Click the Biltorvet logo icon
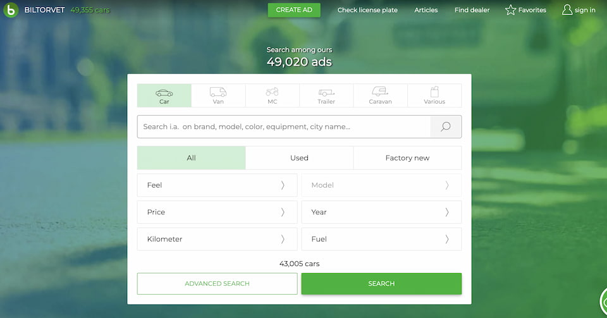Screen dimensions: 607x318 coord(11,10)
